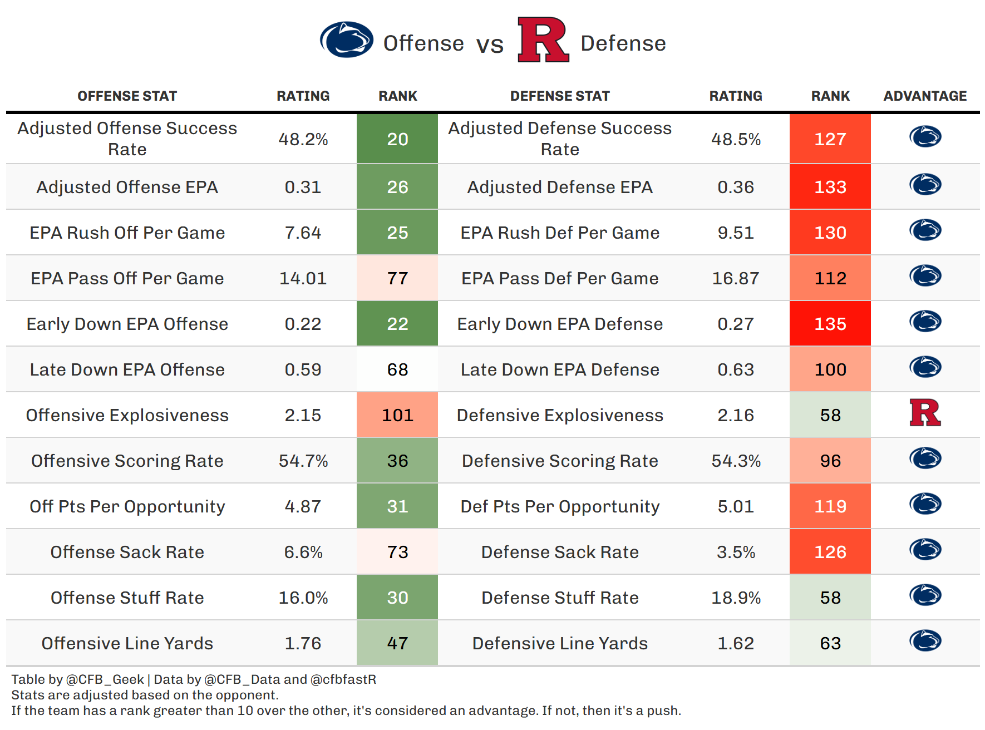Select the OFFENSE STAT column header

[127, 96]
